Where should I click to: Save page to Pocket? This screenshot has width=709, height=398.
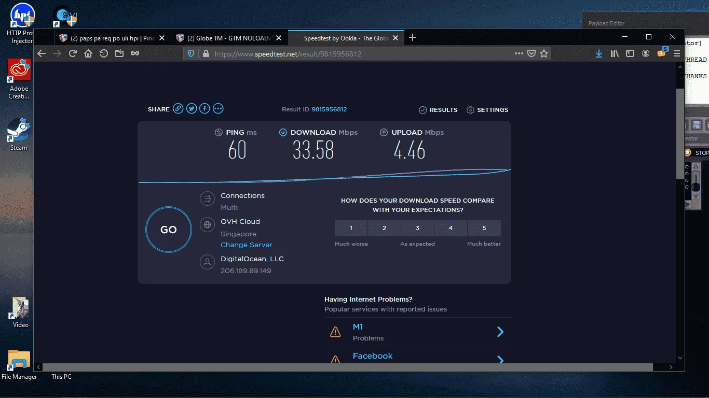click(531, 53)
